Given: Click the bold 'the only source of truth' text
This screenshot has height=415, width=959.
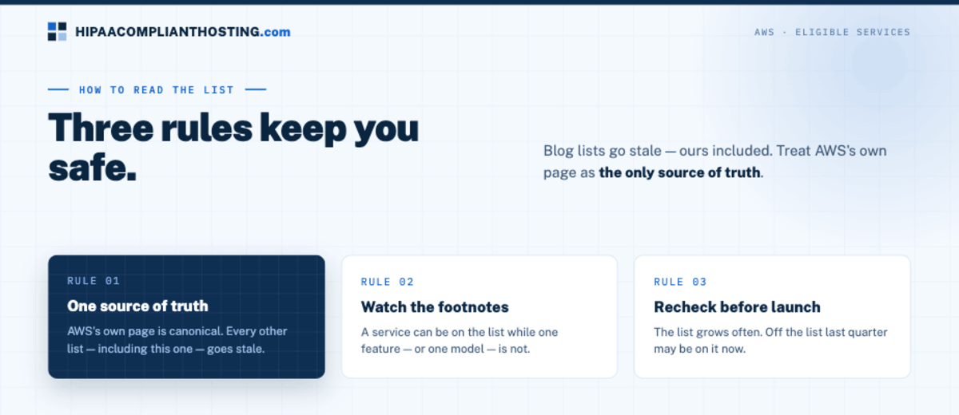Looking at the screenshot, I should tap(680, 172).
